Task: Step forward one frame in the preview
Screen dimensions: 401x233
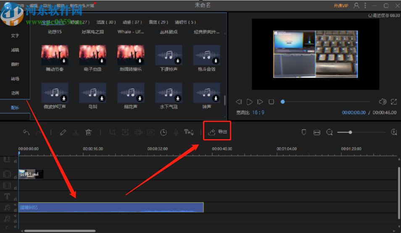Action: (x=260, y=102)
